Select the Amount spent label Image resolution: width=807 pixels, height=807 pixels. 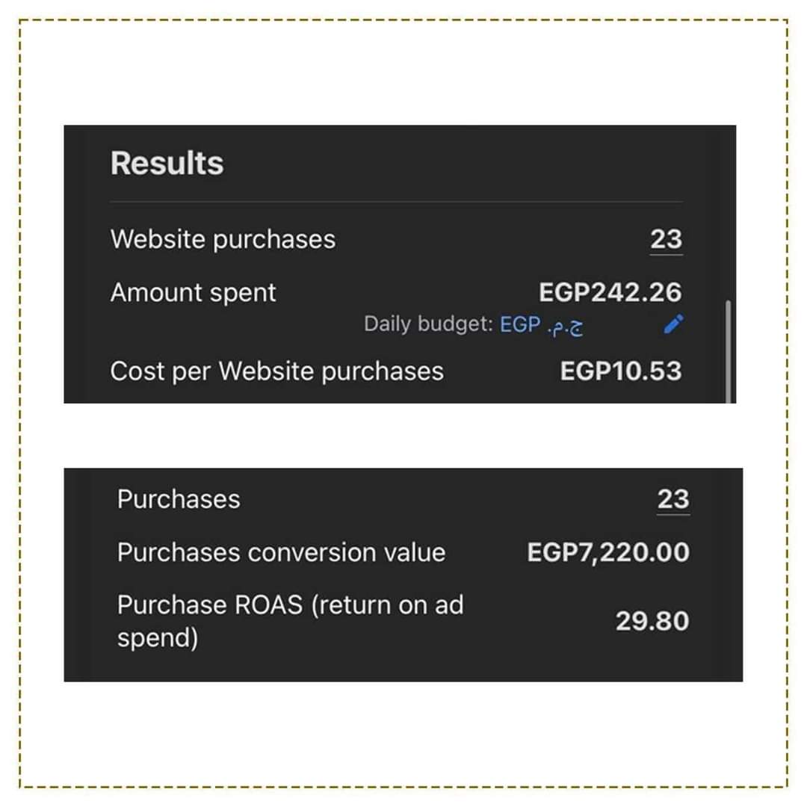coord(193,293)
